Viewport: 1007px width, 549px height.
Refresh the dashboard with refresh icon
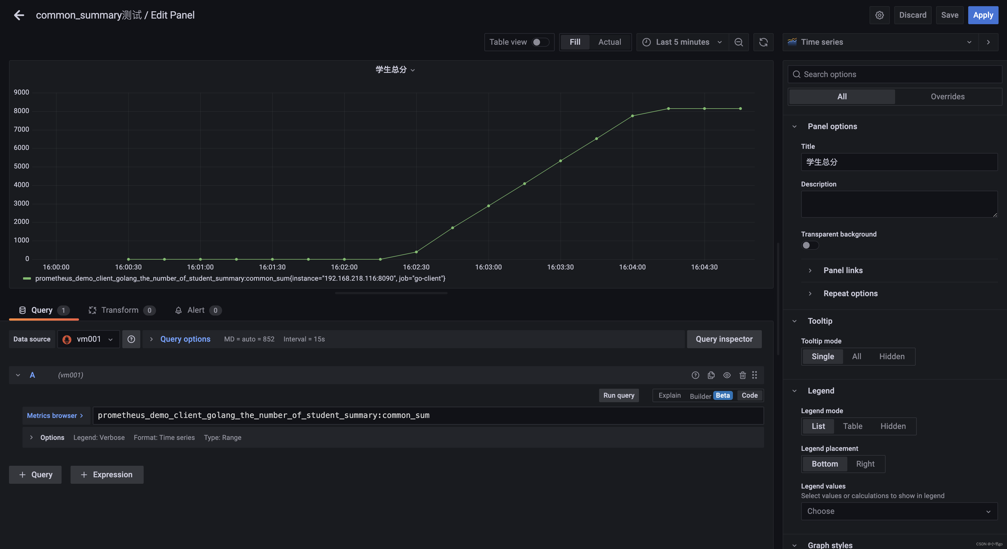(763, 42)
